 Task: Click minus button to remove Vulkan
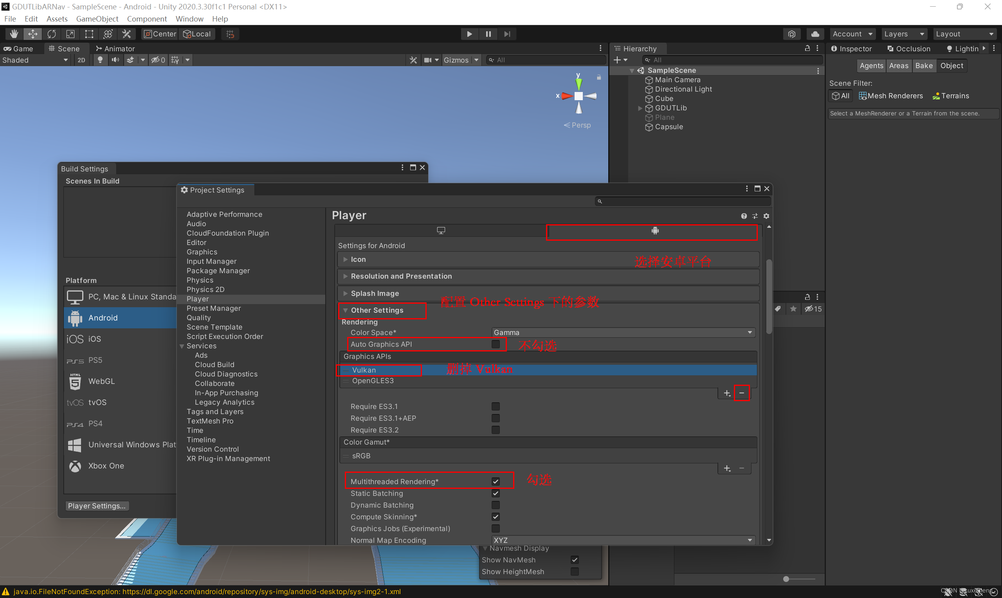click(x=742, y=393)
